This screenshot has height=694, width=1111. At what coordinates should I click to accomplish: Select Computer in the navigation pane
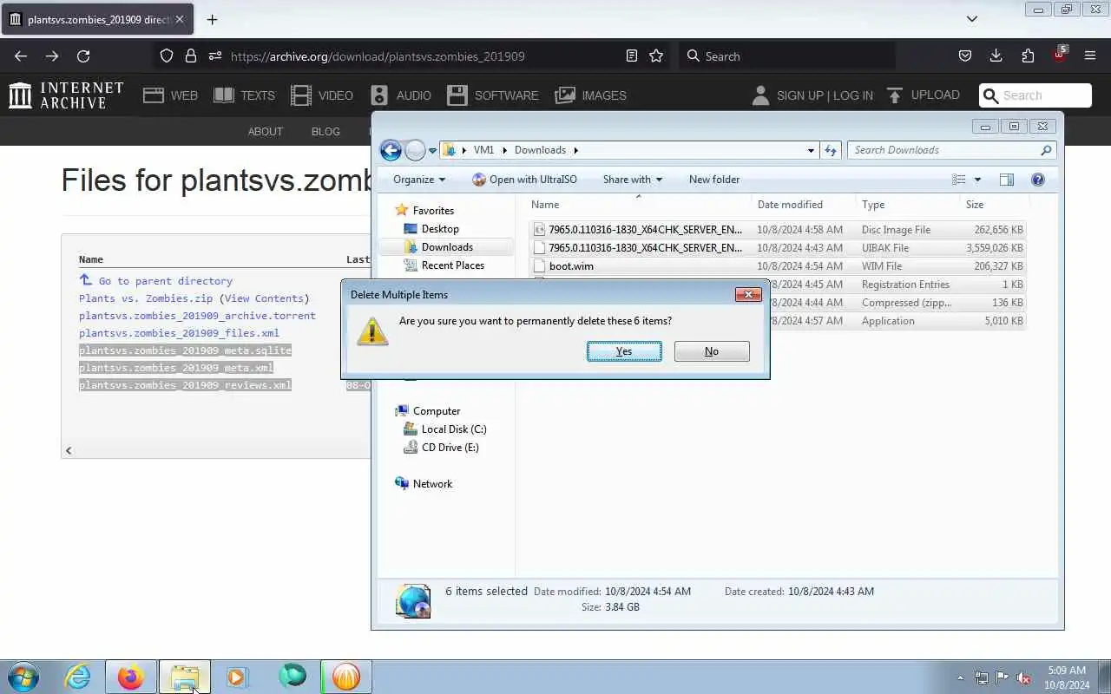coord(437,411)
